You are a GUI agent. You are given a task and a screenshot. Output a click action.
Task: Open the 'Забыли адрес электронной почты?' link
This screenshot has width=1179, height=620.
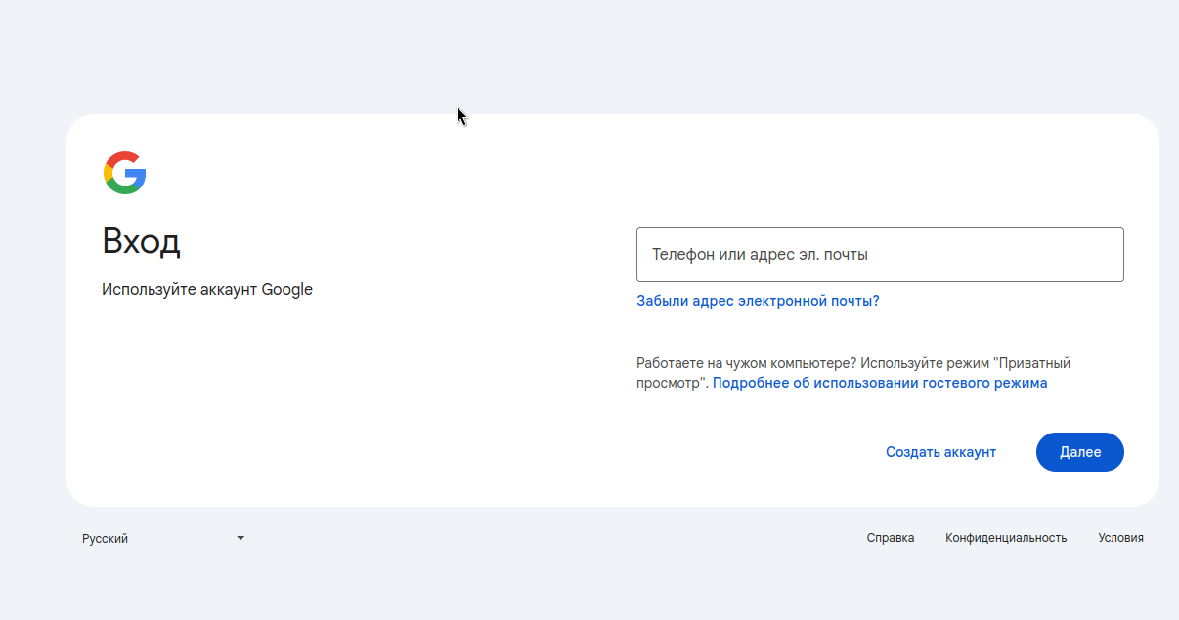coord(758,301)
